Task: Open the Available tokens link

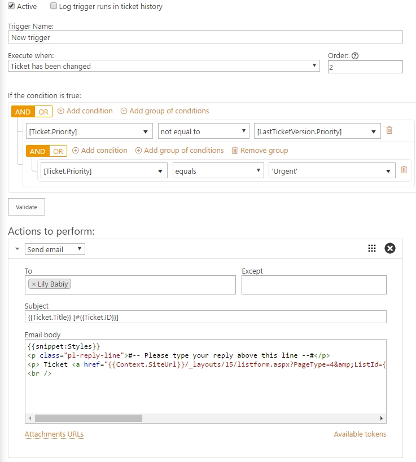Action: [360, 434]
